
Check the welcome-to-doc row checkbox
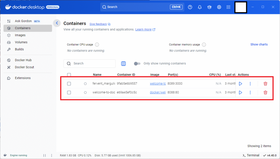(69, 92)
